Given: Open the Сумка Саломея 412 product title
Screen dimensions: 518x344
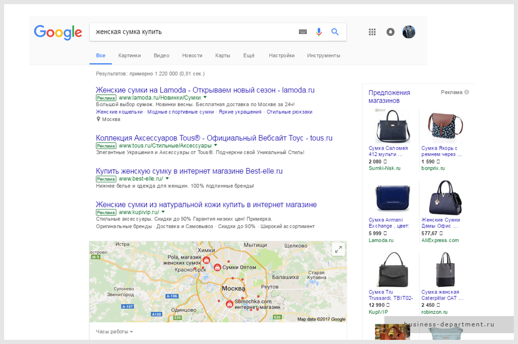Looking at the screenshot, I should point(388,151).
